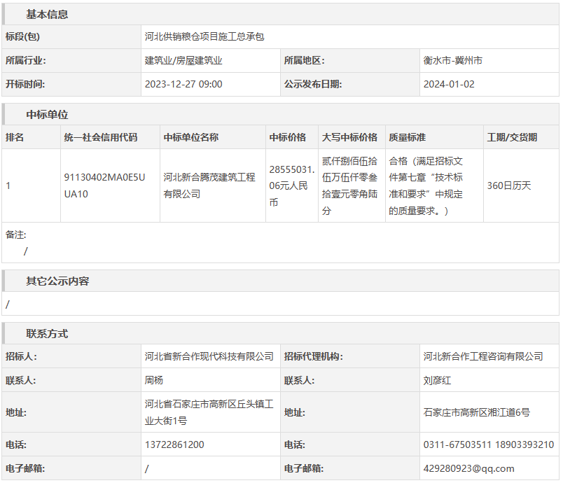Select address 石家庄市高新区湘江道6号
The width and height of the screenshot is (563, 483).
[x=476, y=412]
